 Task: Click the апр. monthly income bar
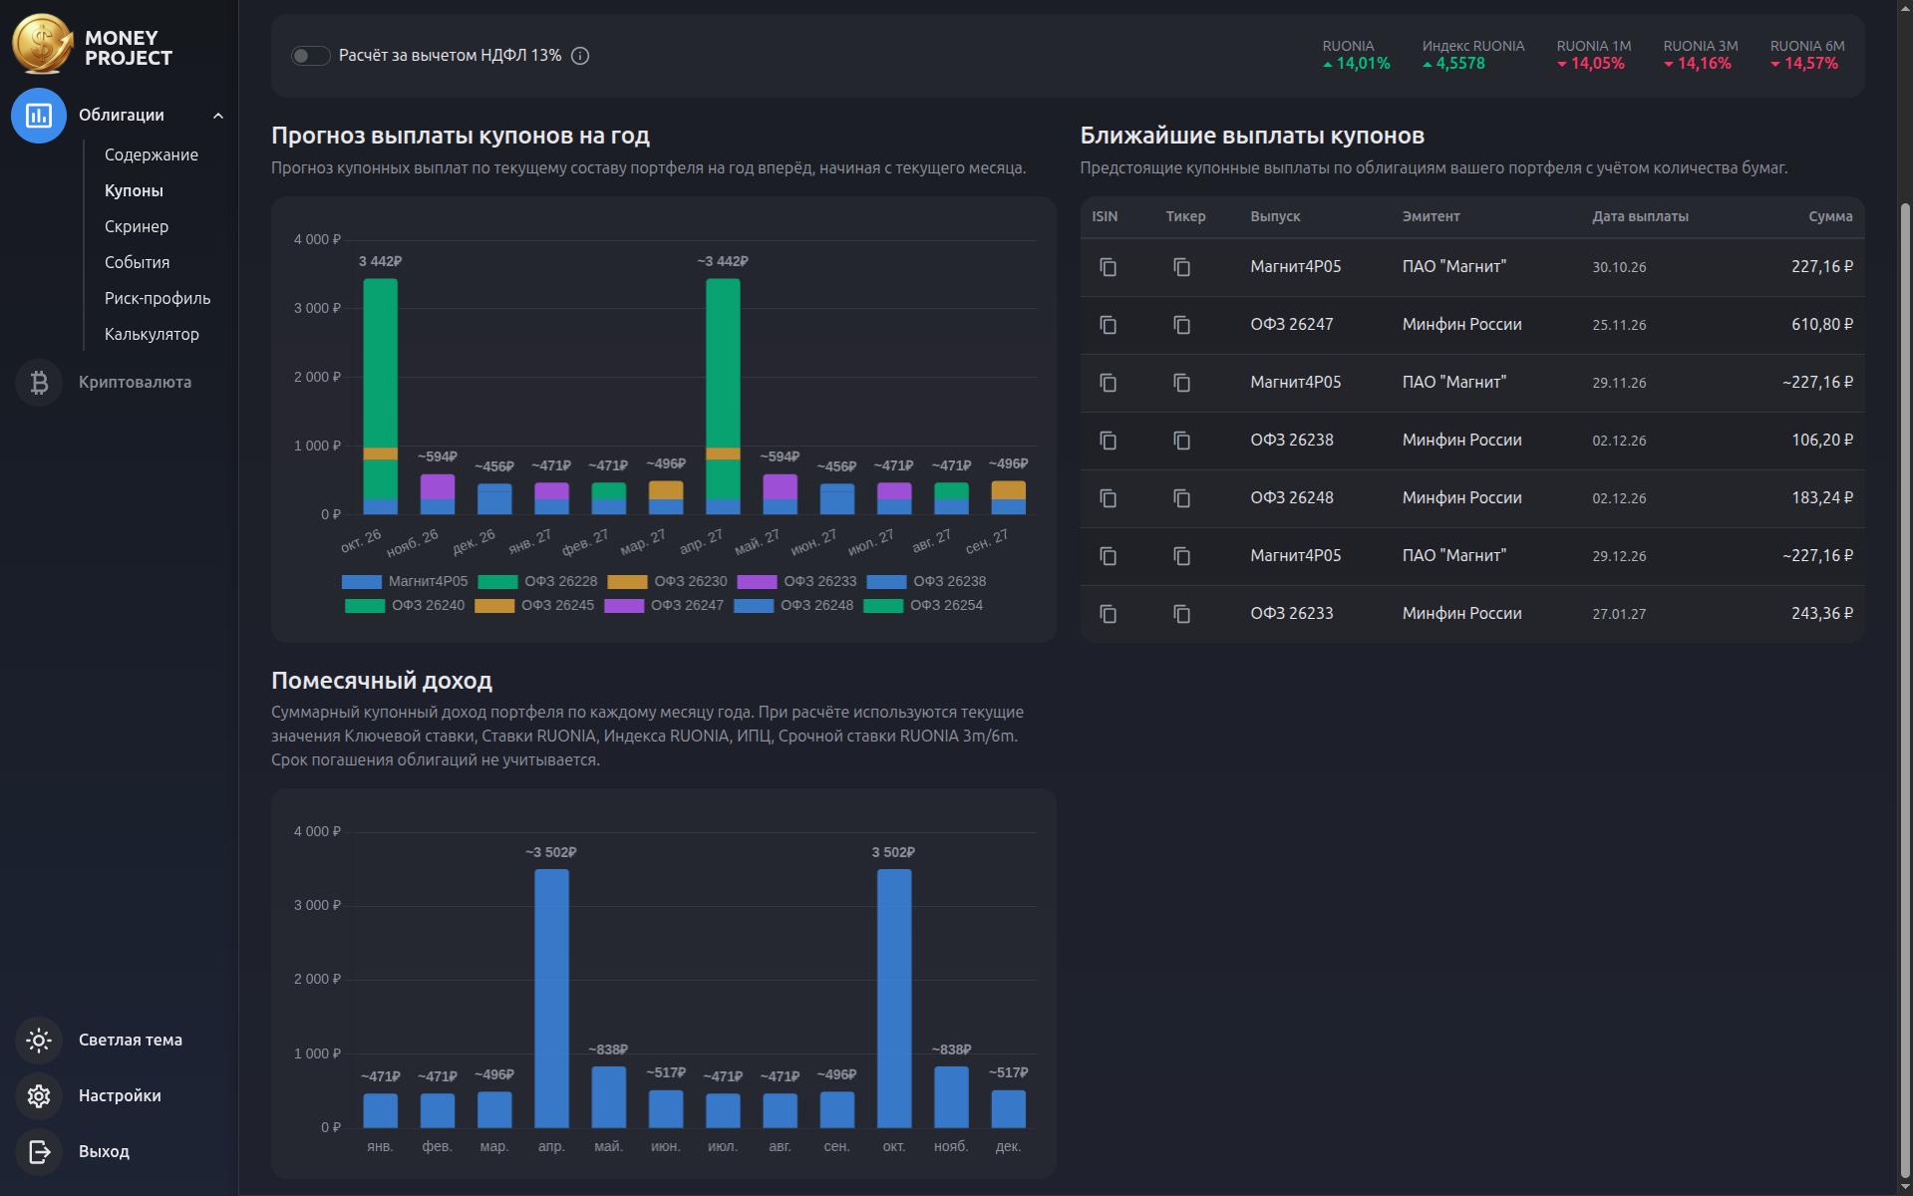click(x=551, y=999)
